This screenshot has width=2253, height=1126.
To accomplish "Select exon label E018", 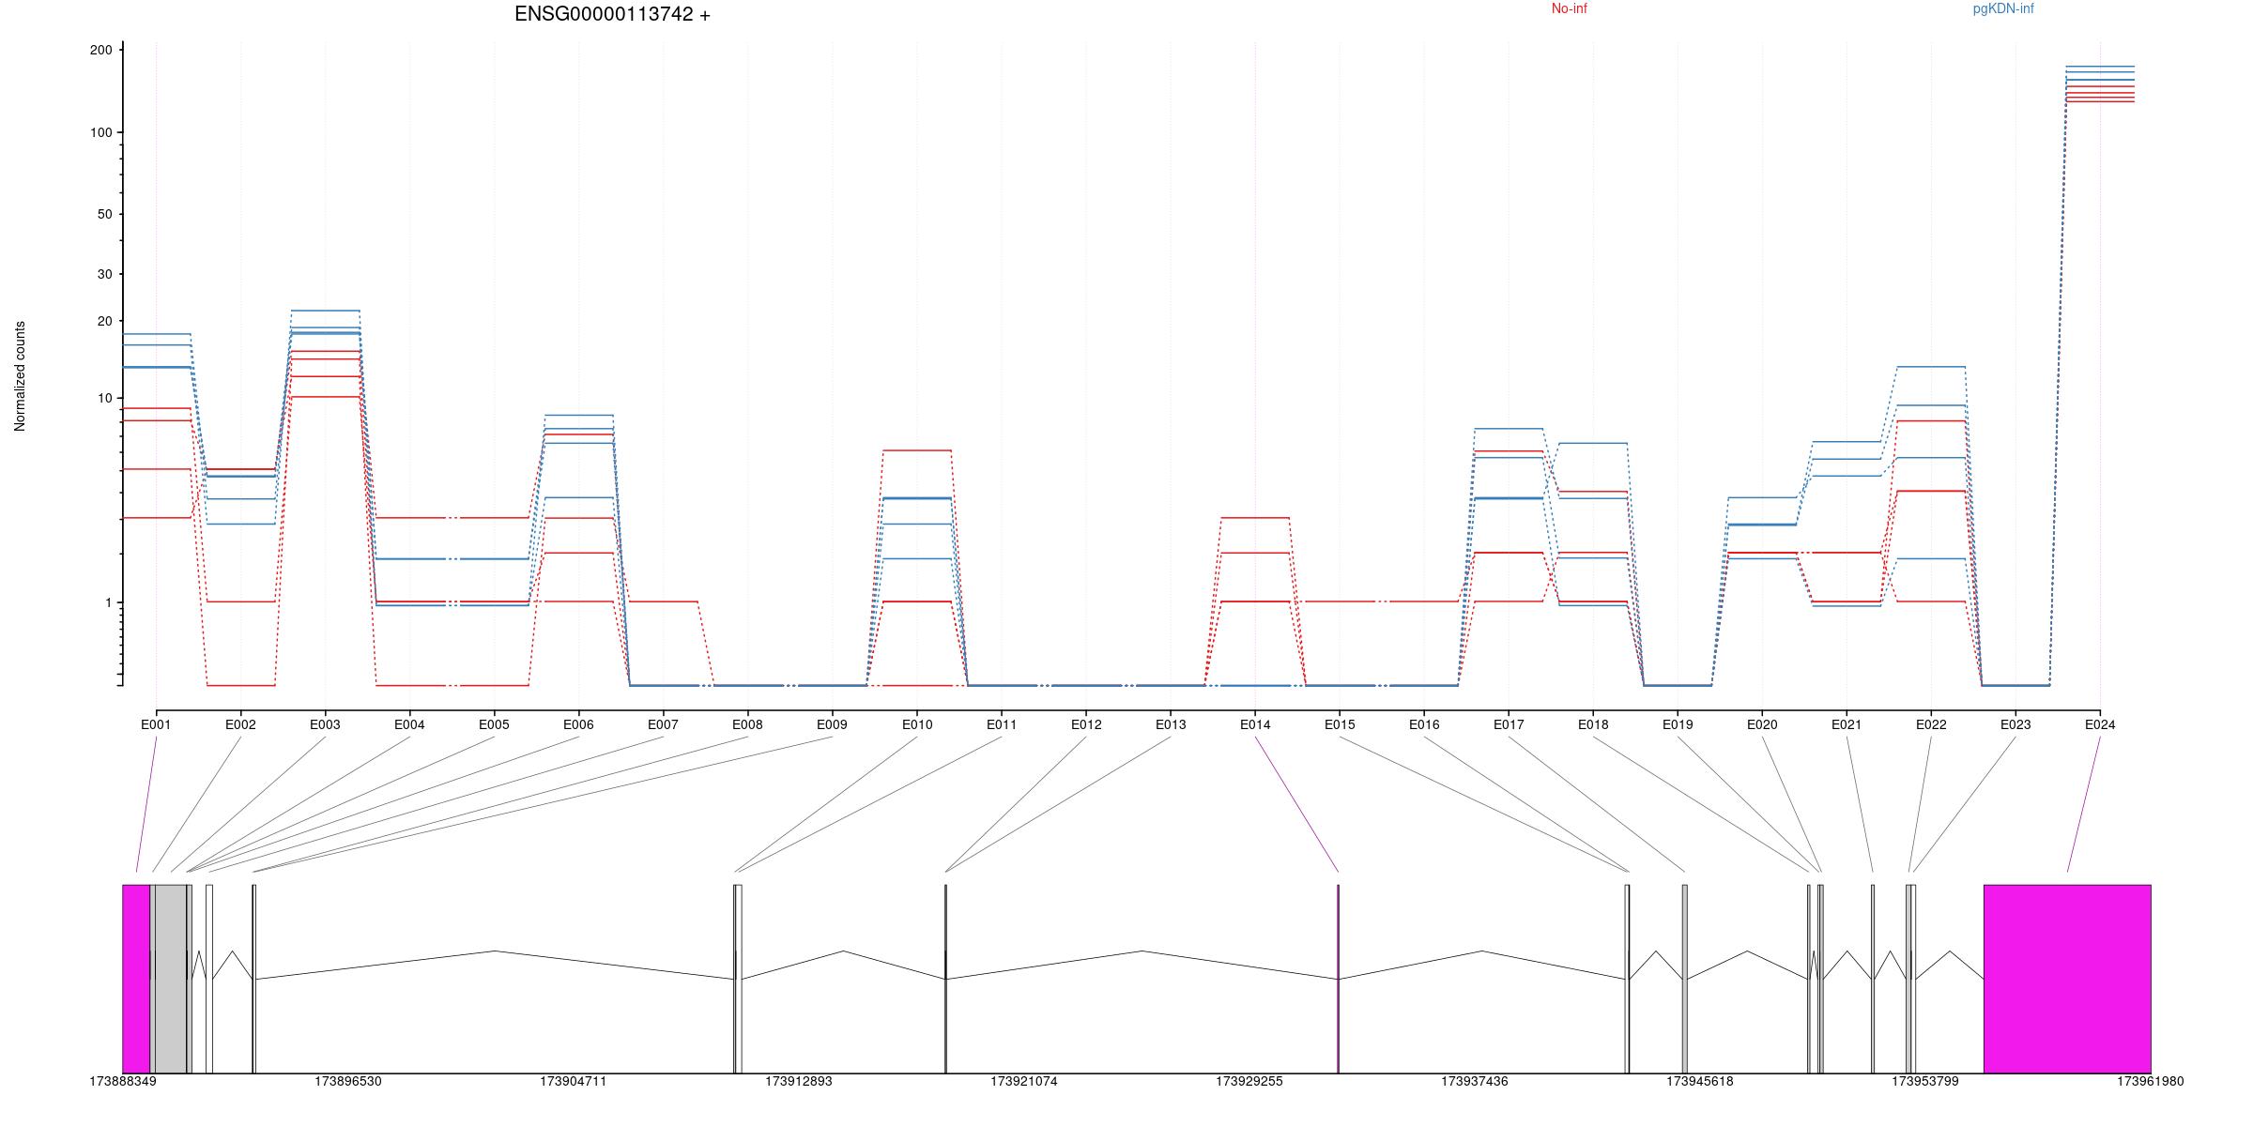I will (x=1593, y=724).
